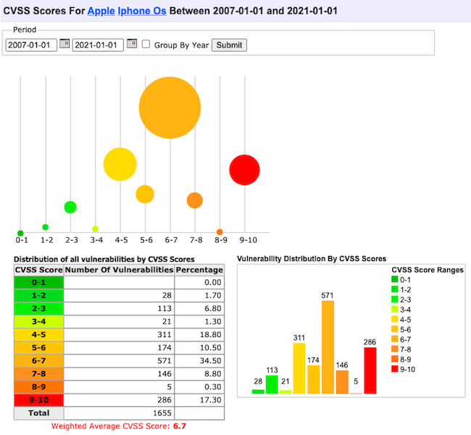Select the bar labeled 571 in bar chart
The image size is (471, 435).
coord(328,348)
